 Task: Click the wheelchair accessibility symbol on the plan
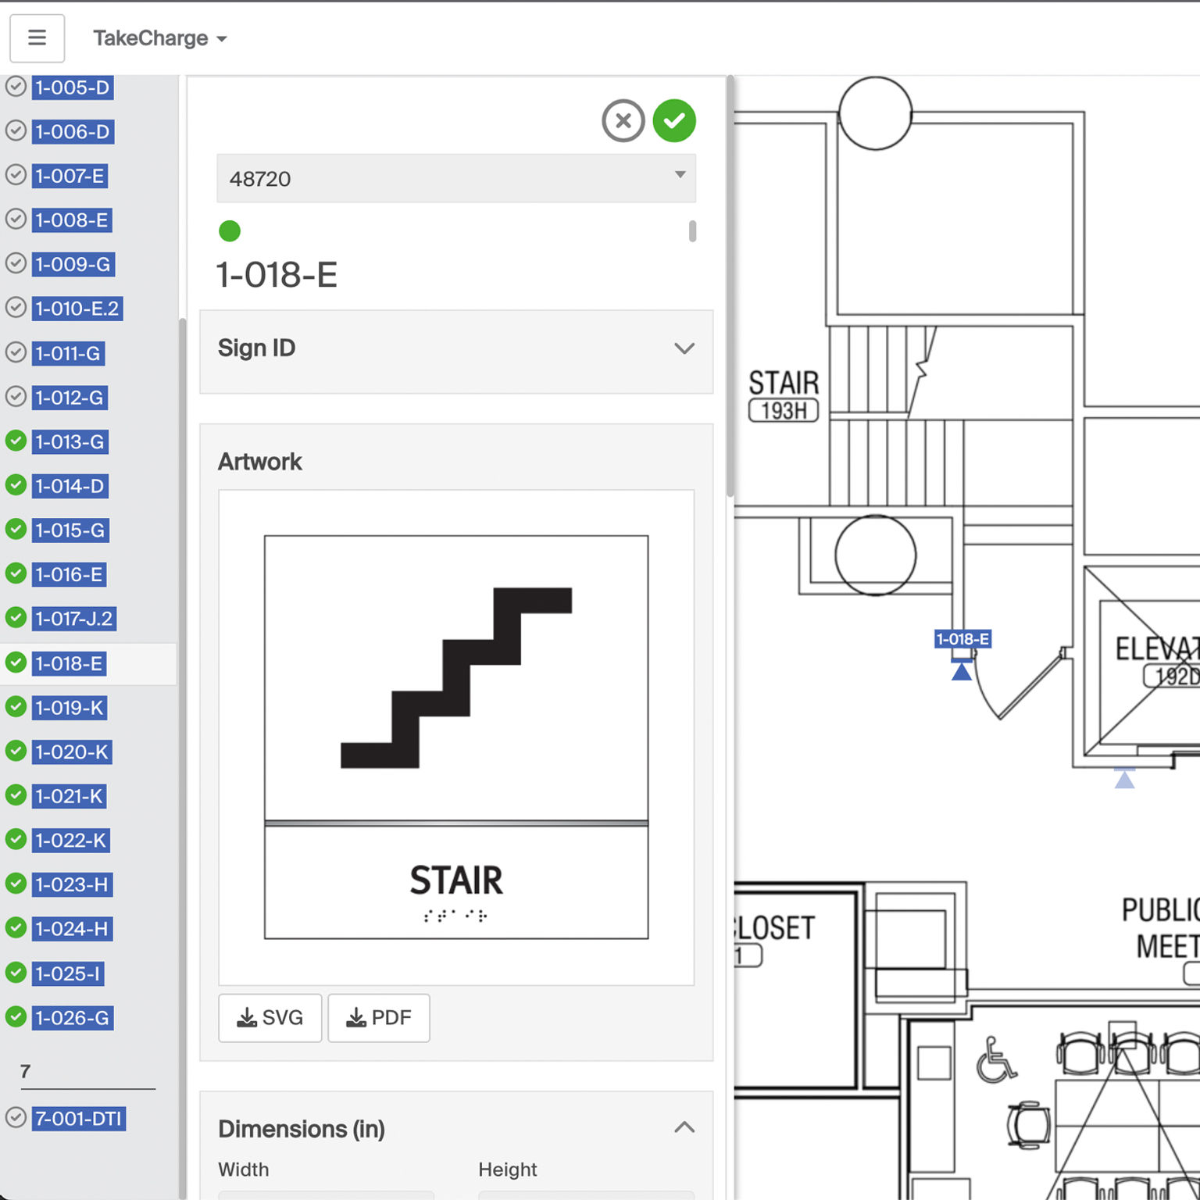[x=996, y=1060]
